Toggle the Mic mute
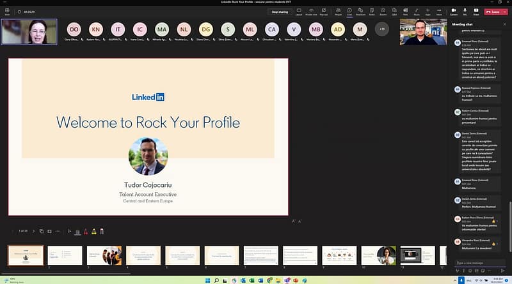Image resolution: width=512 pixels, height=284 pixels. click(x=465, y=11)
